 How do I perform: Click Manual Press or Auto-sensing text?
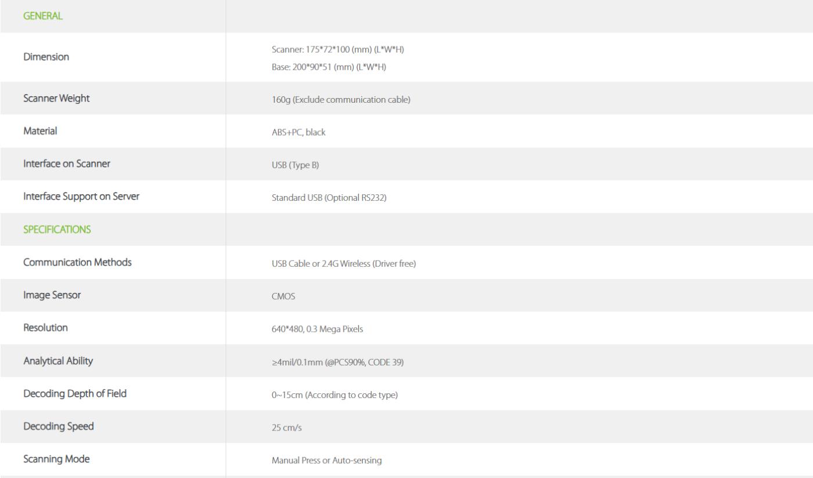pos(326,461)
